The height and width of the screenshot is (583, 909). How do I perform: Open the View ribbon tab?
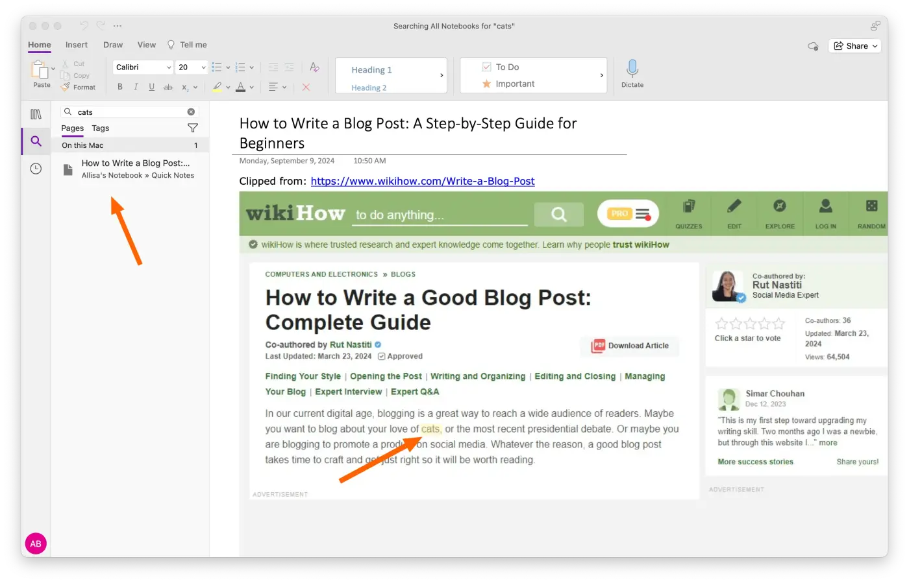[147, 45]
